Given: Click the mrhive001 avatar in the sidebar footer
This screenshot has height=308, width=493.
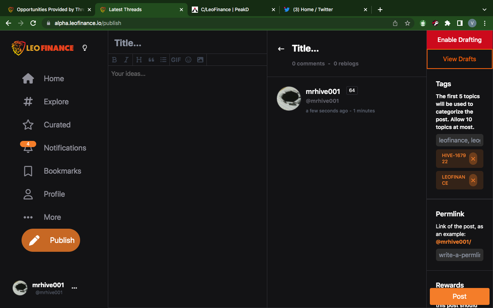Looking at the screenshot, I should coord(20,288).
